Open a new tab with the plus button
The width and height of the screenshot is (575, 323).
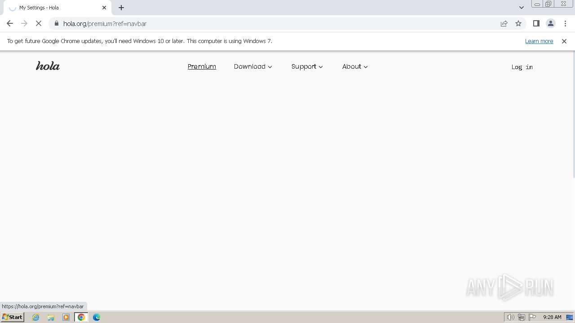[x=121, y=8]
